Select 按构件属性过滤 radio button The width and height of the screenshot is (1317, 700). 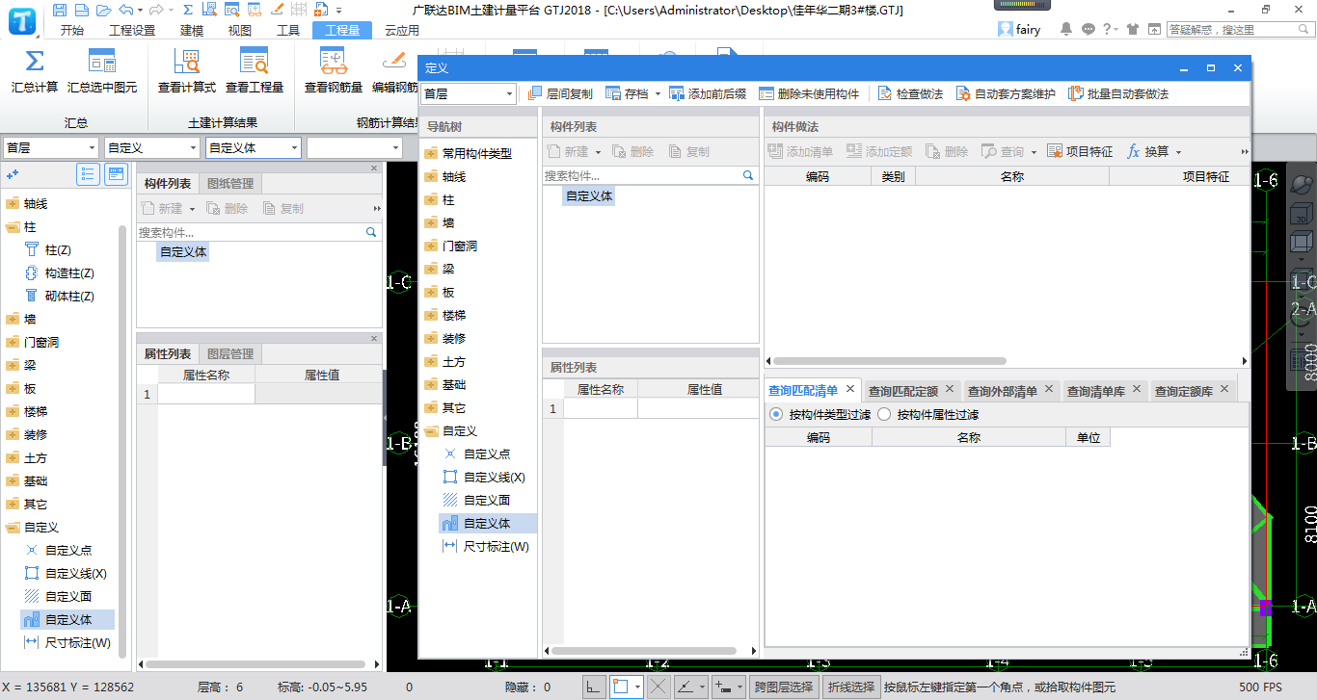coord(884,414)
